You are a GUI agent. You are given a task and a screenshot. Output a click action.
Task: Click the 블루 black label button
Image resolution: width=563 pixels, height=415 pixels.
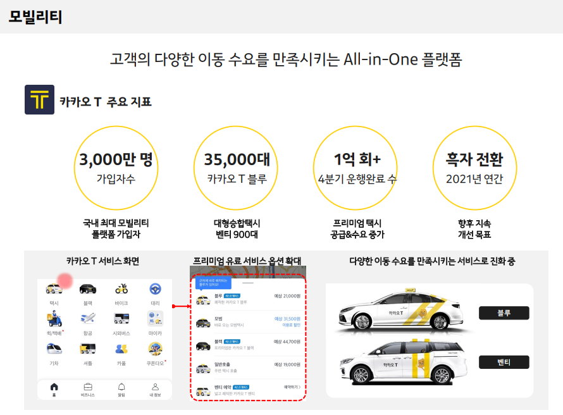click(504, 313)
